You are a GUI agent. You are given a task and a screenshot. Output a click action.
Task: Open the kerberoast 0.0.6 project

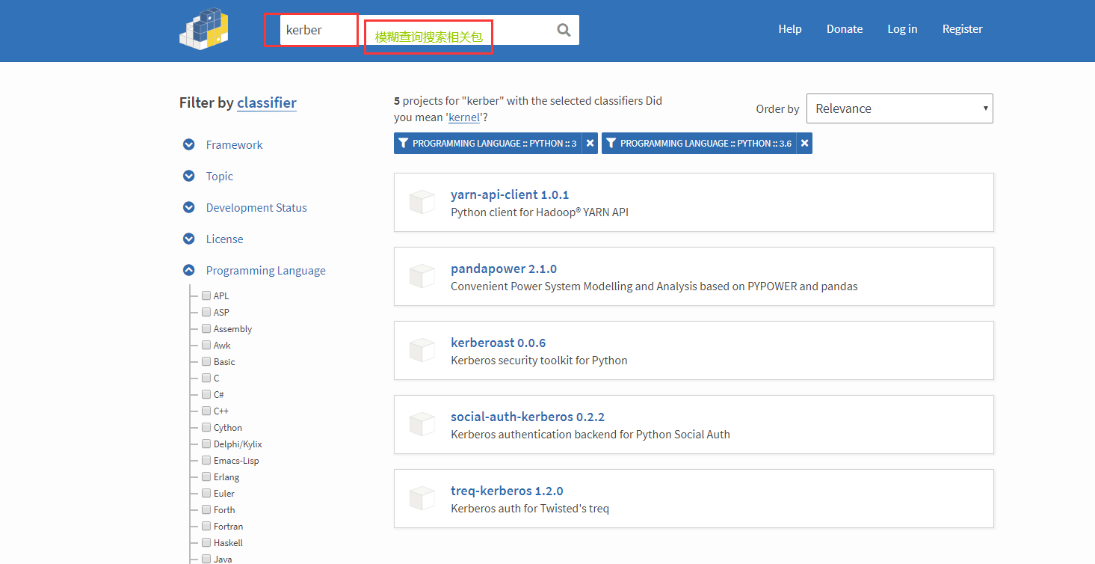[x=499, y=343]
